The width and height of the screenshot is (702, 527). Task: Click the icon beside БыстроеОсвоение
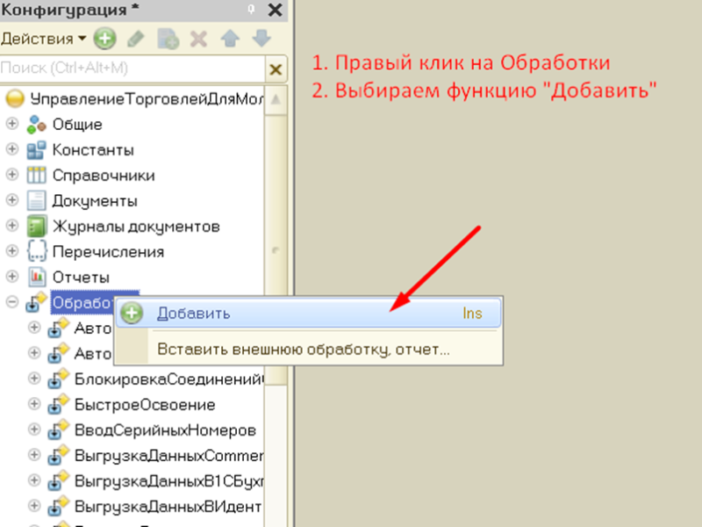(58, 405)
